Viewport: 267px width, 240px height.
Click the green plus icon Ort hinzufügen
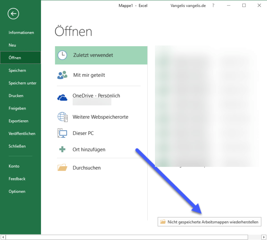62,149
